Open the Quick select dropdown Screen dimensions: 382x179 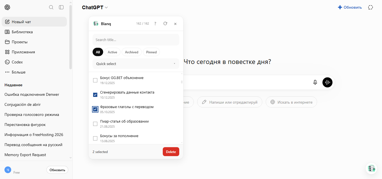[x=136, y=64]
